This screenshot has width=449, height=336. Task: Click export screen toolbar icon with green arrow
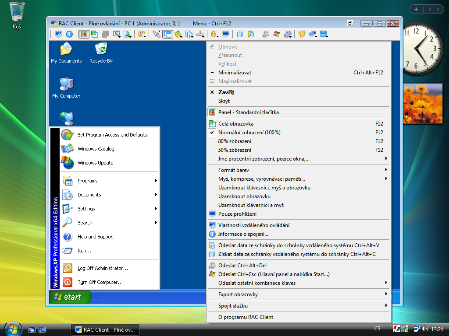click(128, 34)
